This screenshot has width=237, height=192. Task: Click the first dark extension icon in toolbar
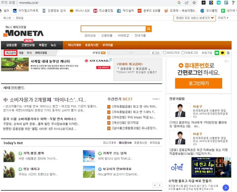tap(203, 3)
